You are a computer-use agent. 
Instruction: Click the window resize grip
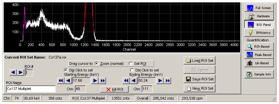click(274, 99)
